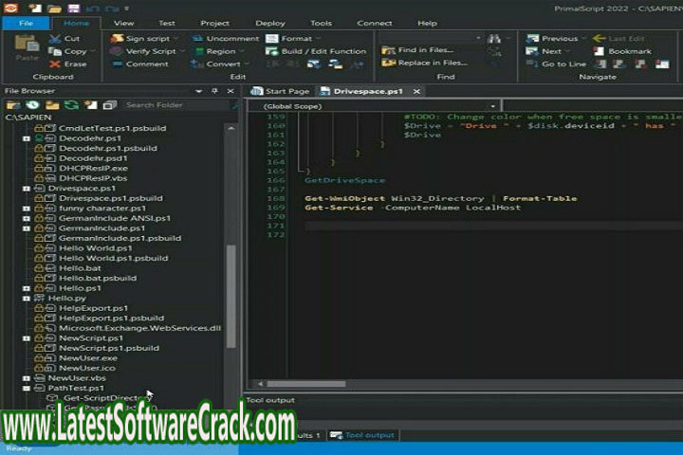
Task: Open the Deploy ribbon tab
Action: click(x=270, y=23)
